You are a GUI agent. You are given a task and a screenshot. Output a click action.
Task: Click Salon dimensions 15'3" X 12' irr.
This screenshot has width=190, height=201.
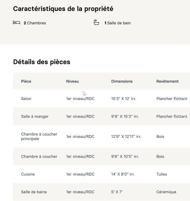coord(124,99)
